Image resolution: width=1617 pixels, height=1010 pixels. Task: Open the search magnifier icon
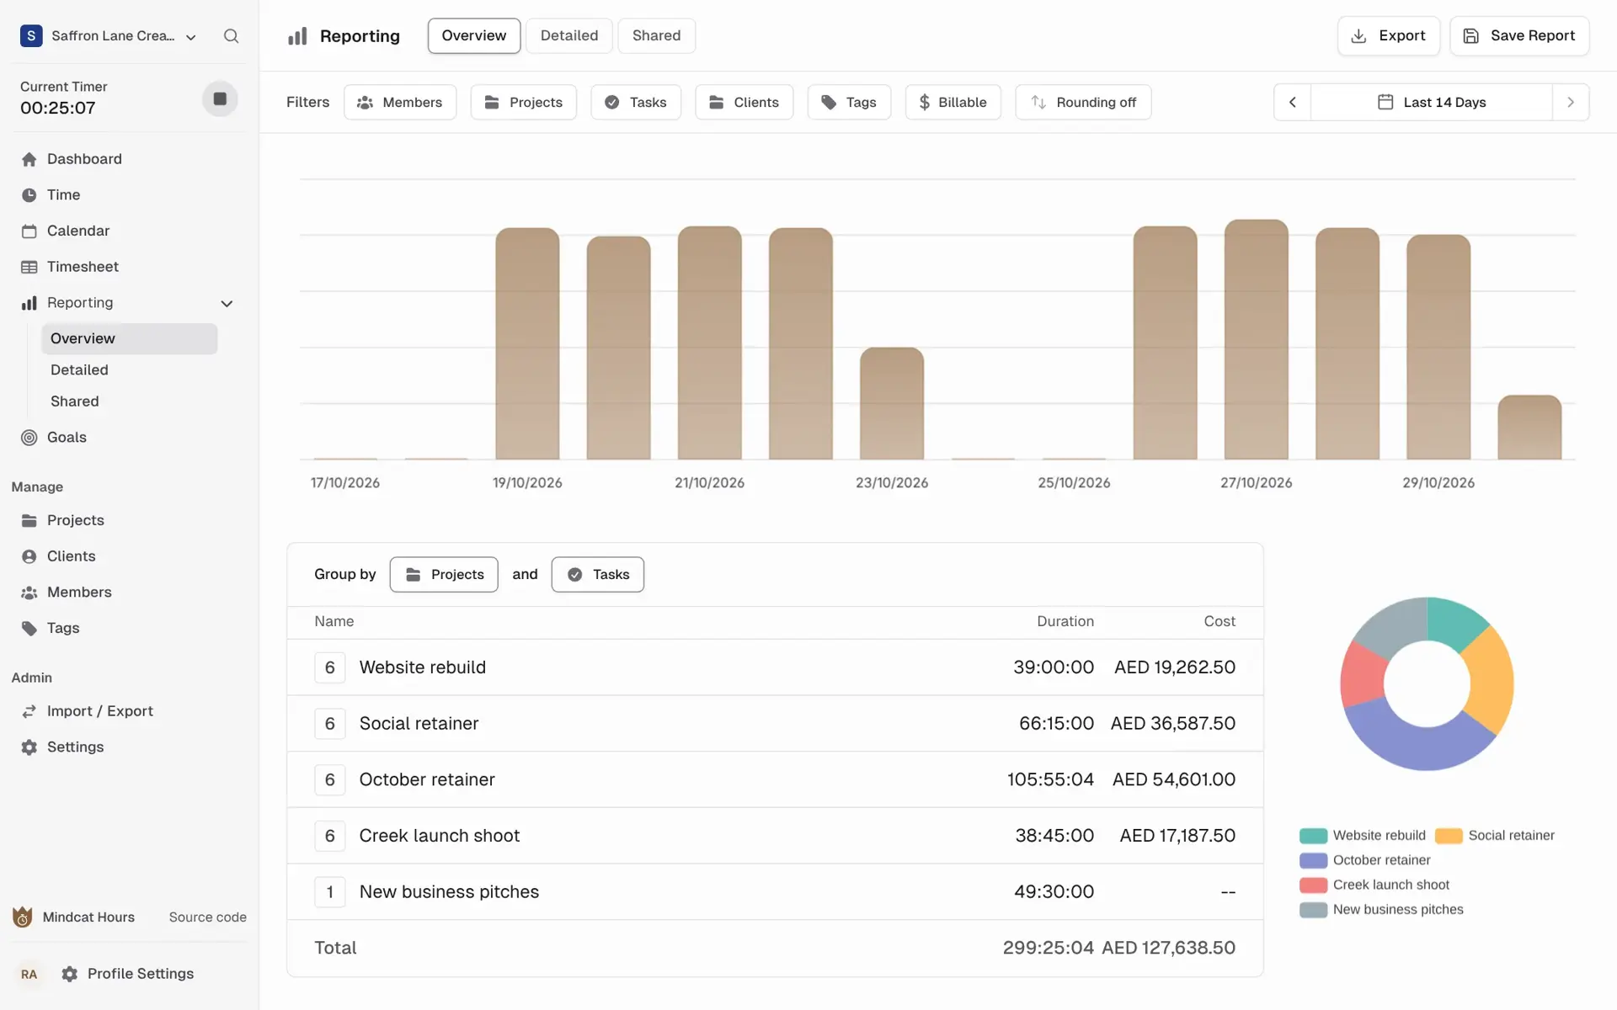[x=231, y=36]
